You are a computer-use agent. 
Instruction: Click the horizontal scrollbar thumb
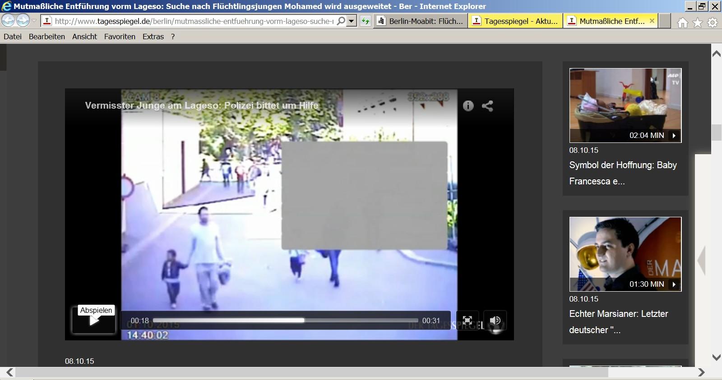tap(311, 372)
